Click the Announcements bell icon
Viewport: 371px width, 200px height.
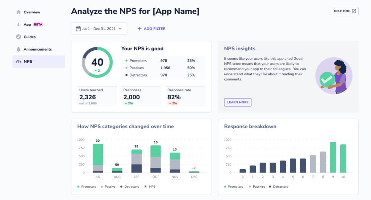18,49
